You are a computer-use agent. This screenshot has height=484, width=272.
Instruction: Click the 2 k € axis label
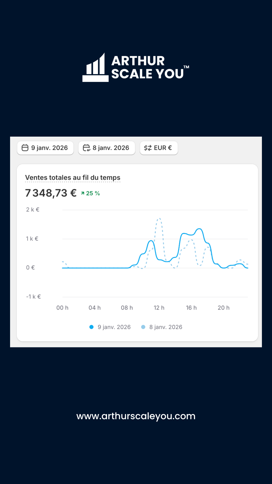click(x=33, y=210)
